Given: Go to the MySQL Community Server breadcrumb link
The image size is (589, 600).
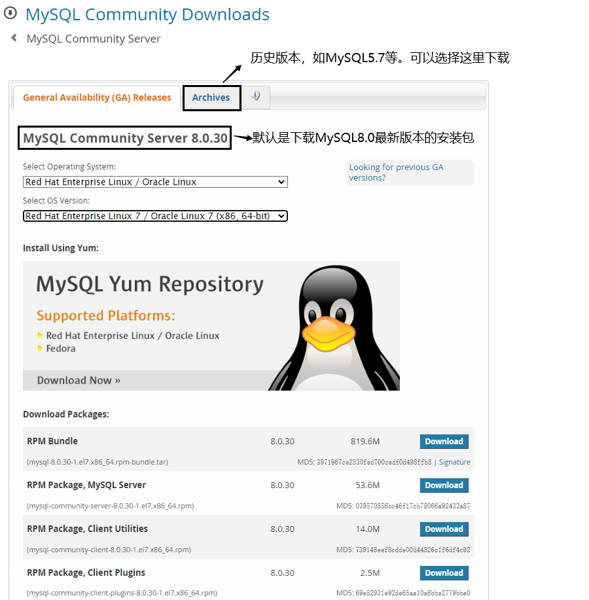Looking at the screenshot, I should [x=94, y=39].
